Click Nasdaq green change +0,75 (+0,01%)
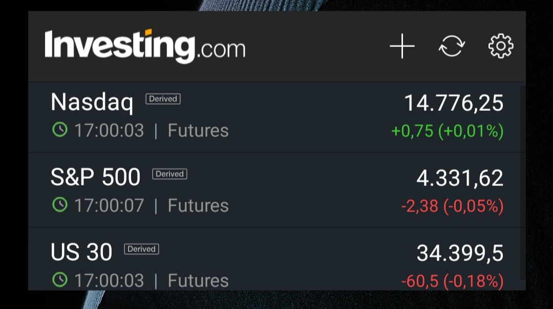Screen dimensions: 553x309 click(447, 131)
